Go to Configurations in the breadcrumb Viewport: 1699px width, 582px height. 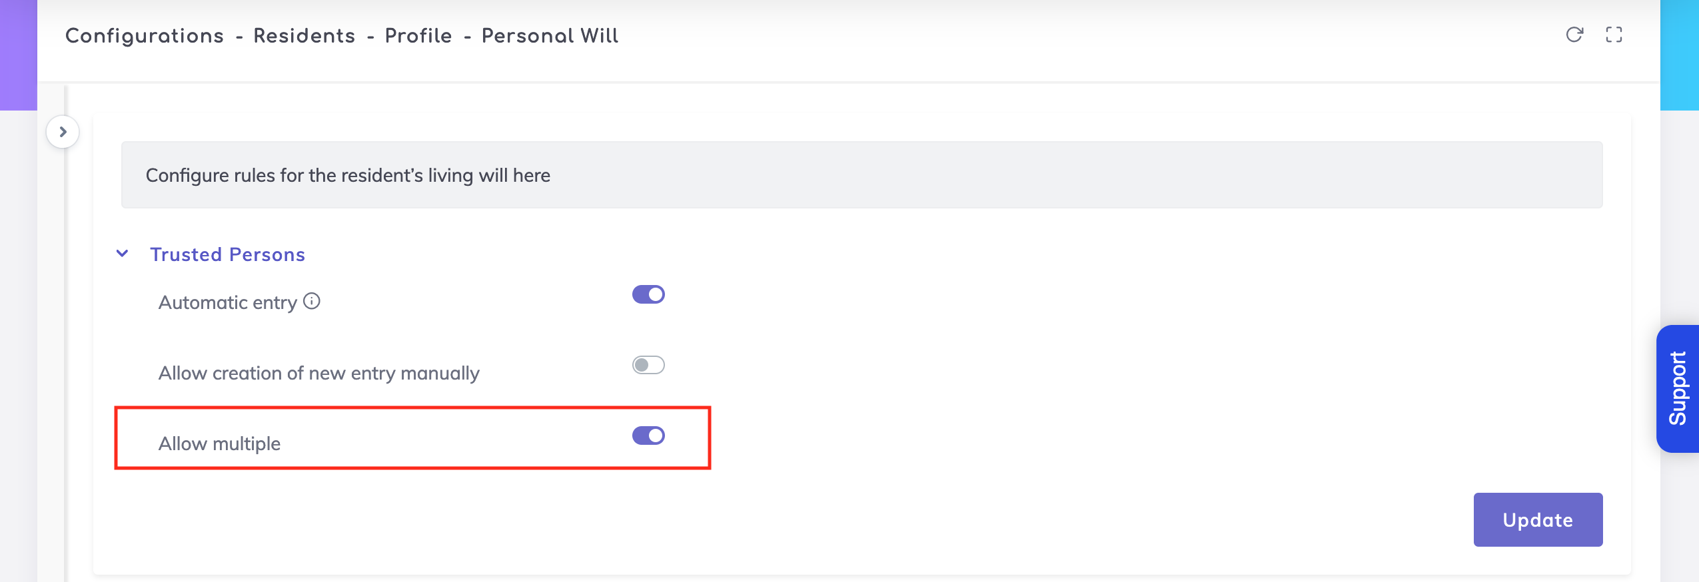tap(145, 36)
